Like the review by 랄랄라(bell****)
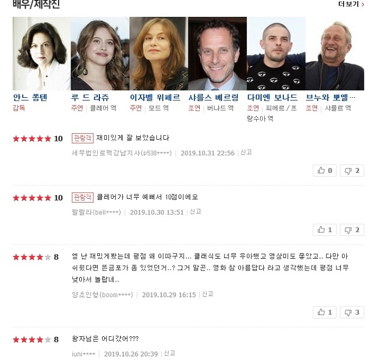 tap(325, 230)
